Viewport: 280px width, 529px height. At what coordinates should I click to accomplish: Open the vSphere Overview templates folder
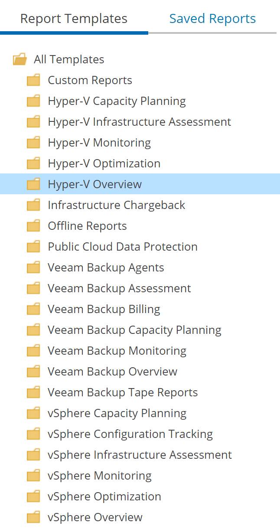click(x=95, y=517)
